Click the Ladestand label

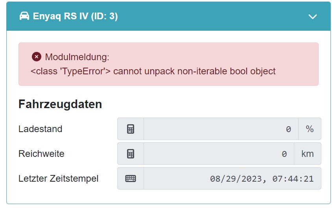(40, 129)
